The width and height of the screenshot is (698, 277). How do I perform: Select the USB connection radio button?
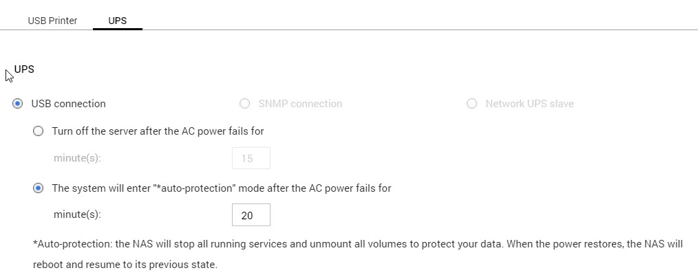pos(18,104)
